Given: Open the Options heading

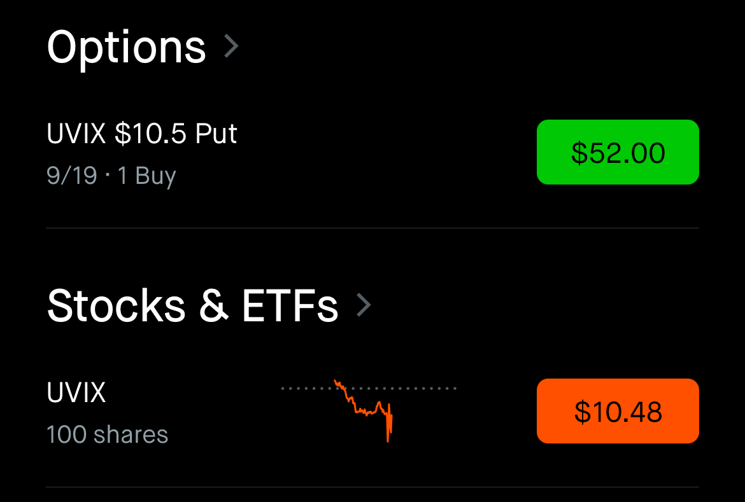Looking at the screenshot, I should pos(126,47).
